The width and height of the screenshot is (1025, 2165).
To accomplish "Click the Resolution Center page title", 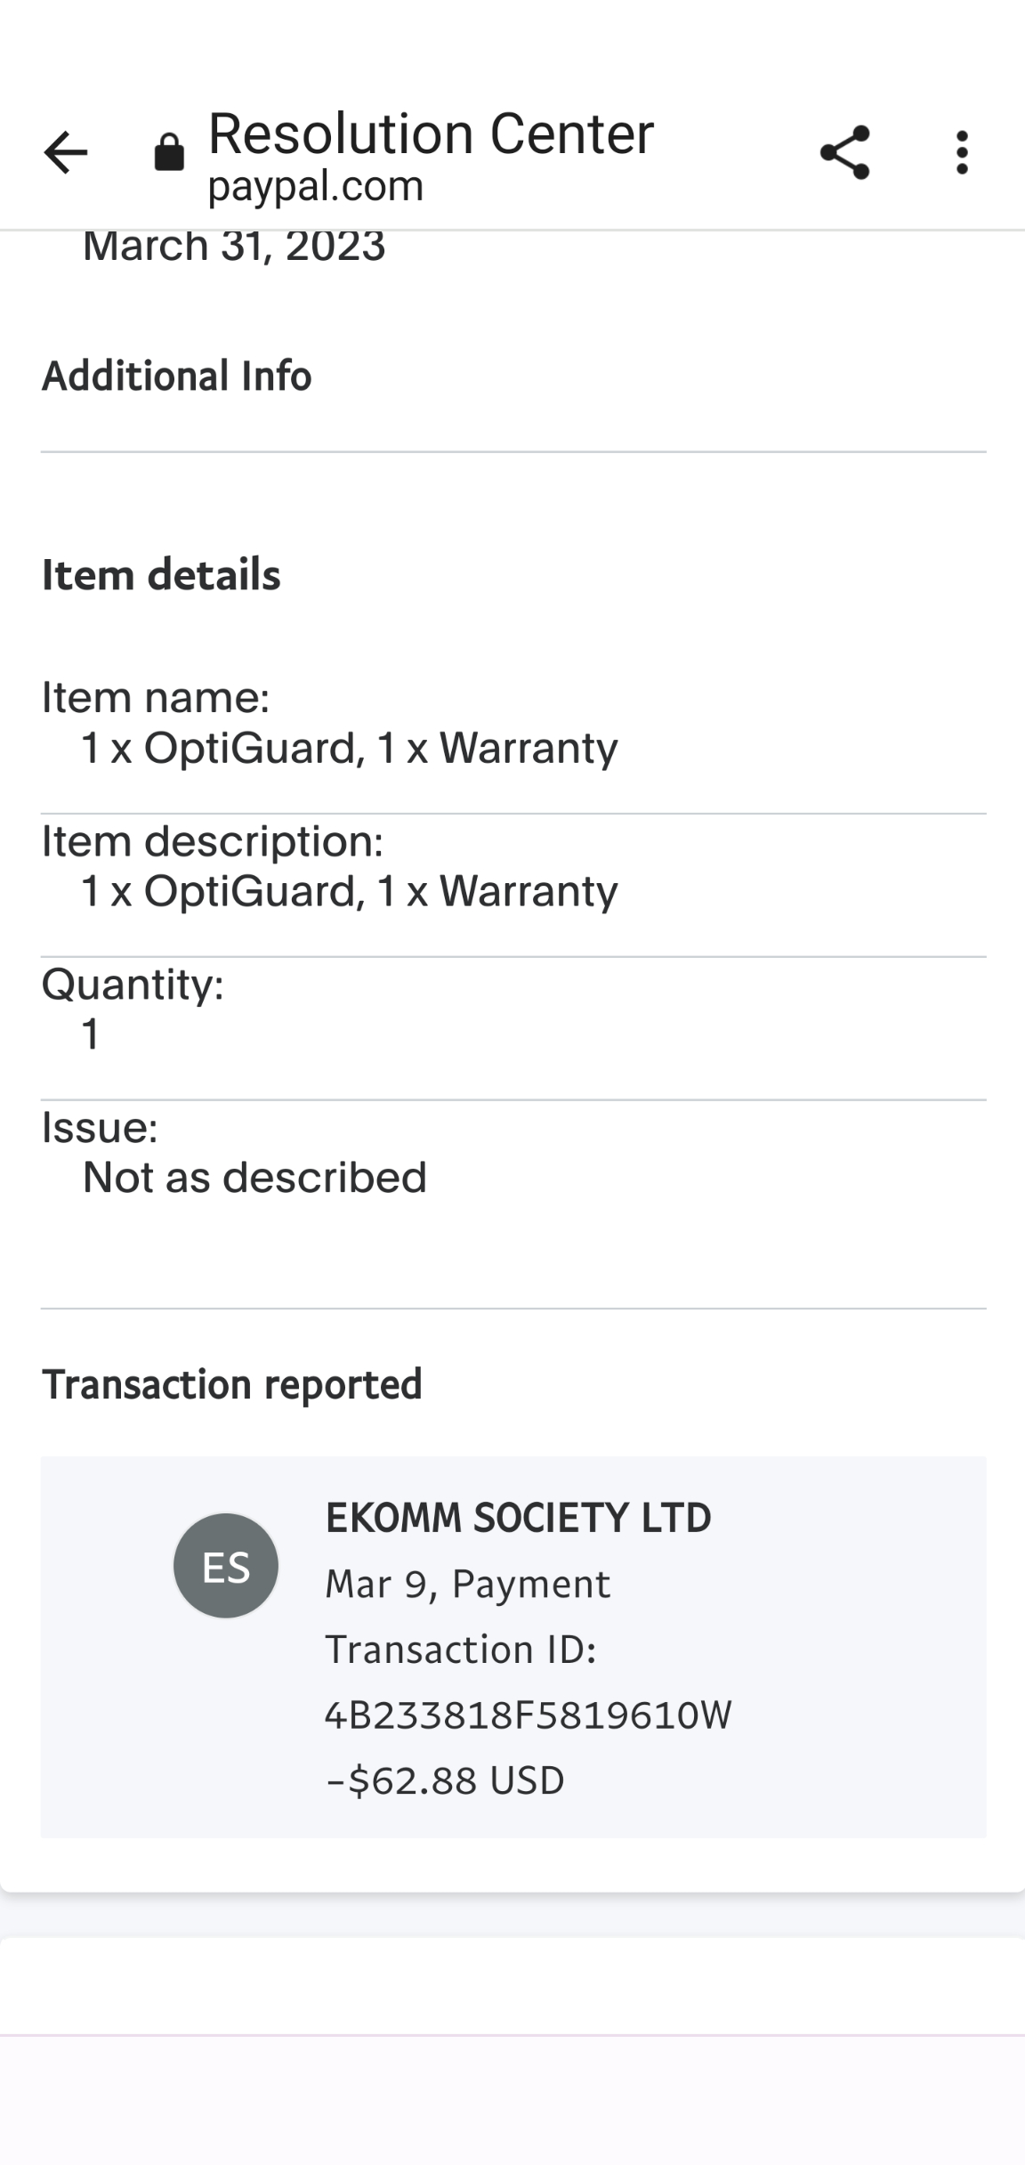I will 431,134.
